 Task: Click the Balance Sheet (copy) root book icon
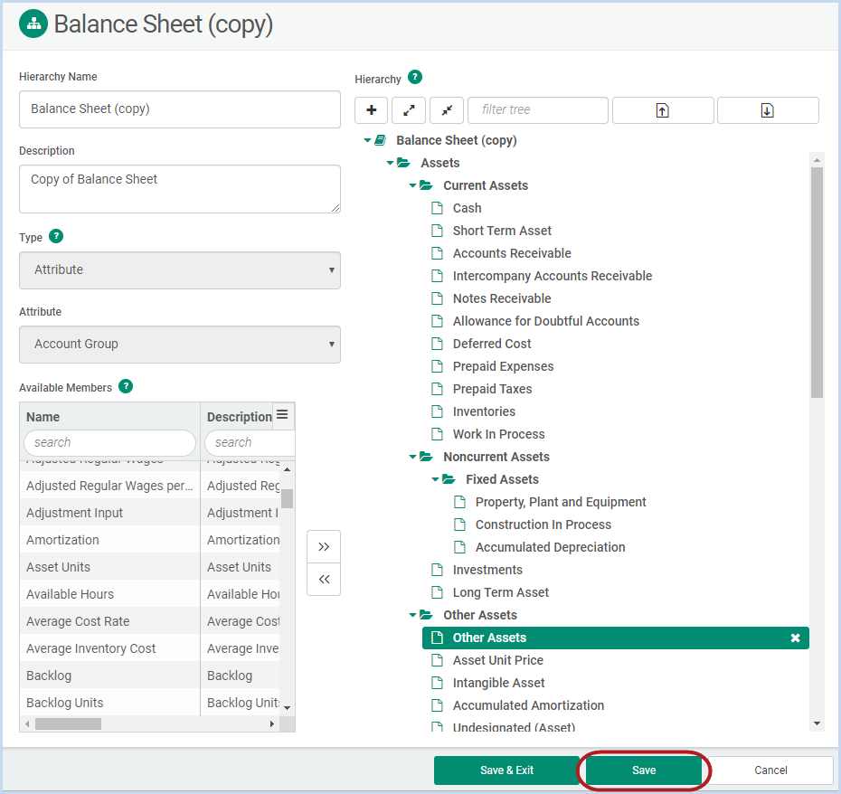click(x=381, y=140)
